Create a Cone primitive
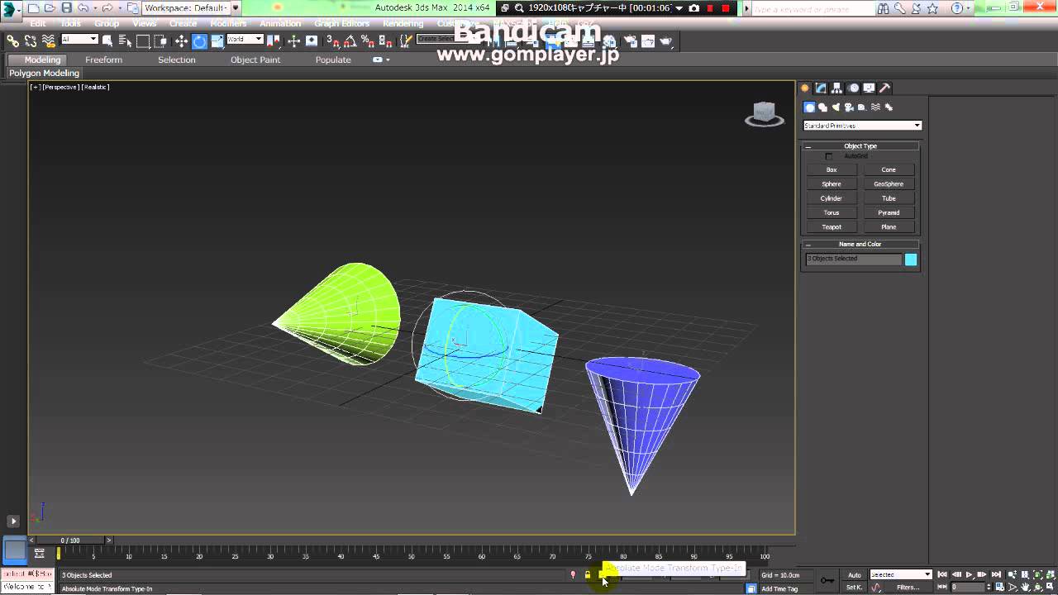Screen dimensions: 1058x595 [889, 169]
